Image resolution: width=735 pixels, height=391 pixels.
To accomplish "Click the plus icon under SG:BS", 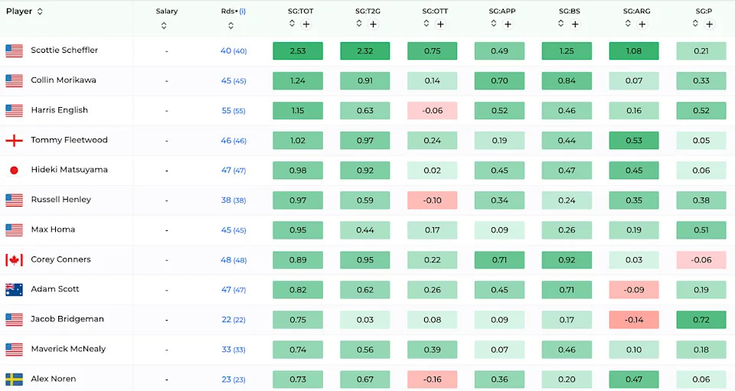I will tap(575, 24).
